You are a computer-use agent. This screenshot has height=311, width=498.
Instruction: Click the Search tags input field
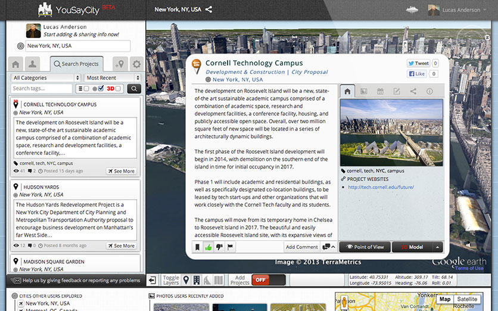42,88
